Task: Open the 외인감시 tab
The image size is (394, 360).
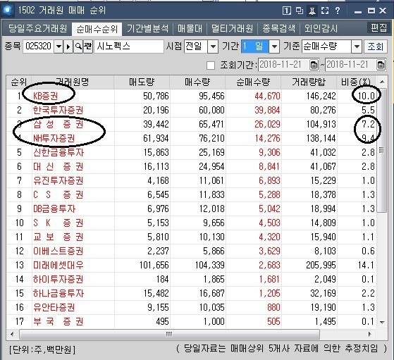Action: tap(321, 29)
